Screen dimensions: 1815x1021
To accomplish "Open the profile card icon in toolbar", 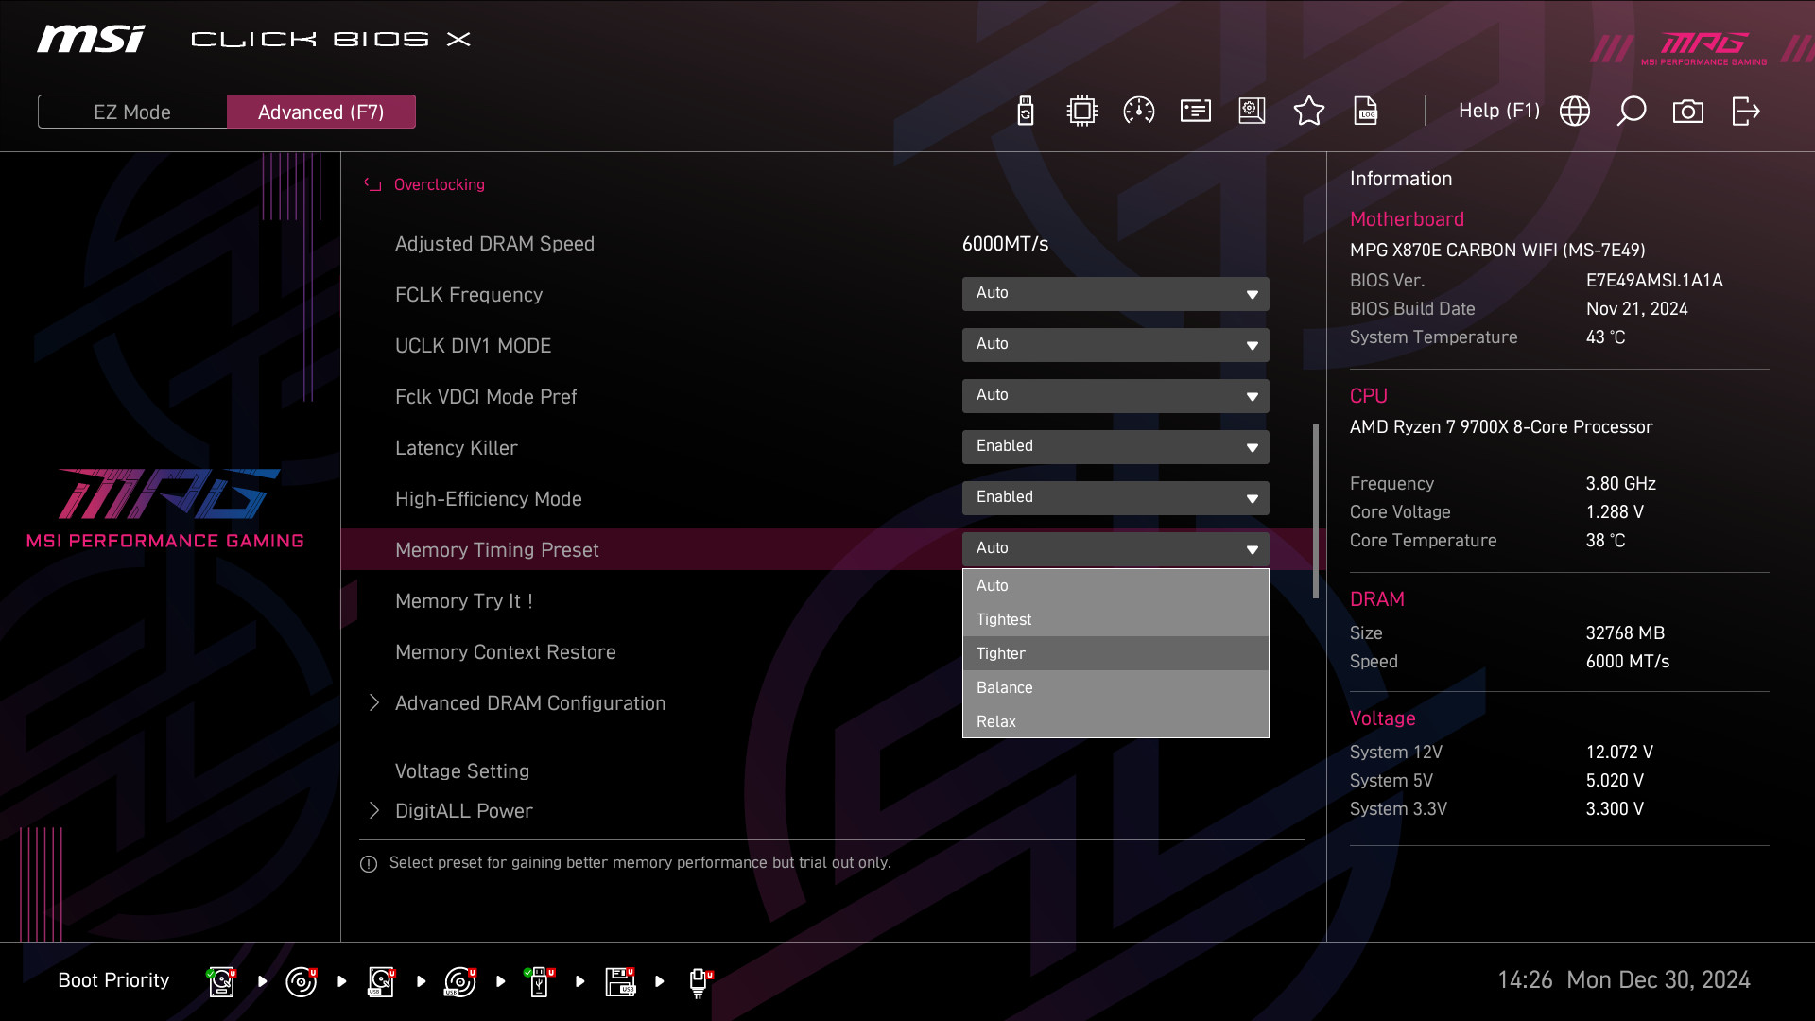I will pyautogui.click(x=1196, y=112).
